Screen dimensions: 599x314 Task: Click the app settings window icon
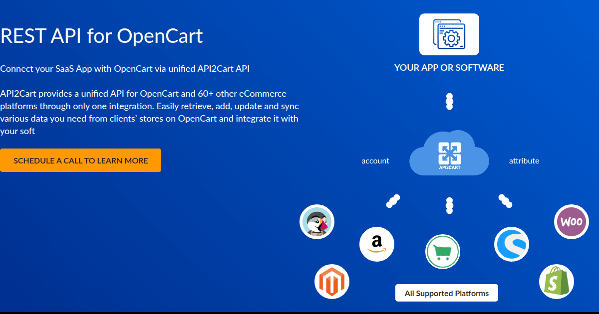tap(449, 34)
